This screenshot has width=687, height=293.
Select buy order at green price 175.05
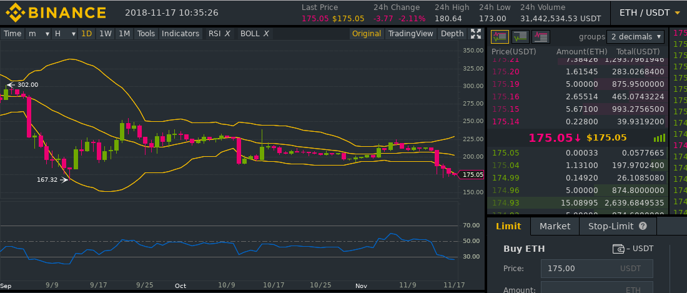pyautogui.click(x=578, y=153)
